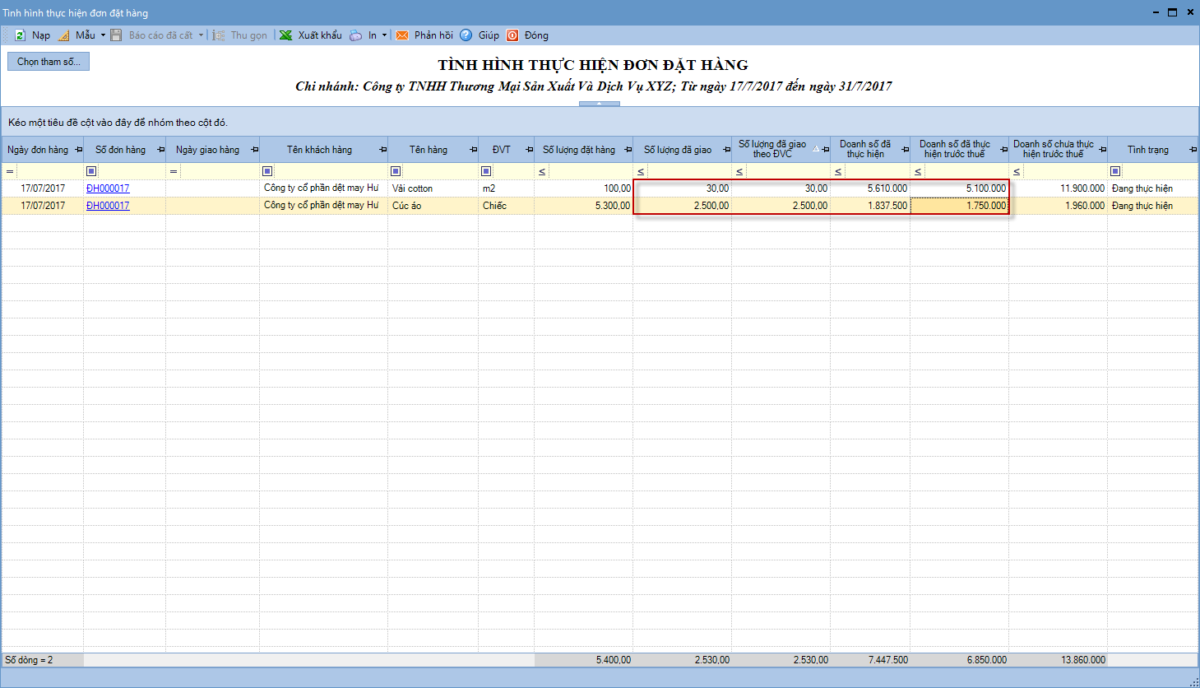Click the Chọn tham số button
Screen dimensions: 1200x688
49,62
